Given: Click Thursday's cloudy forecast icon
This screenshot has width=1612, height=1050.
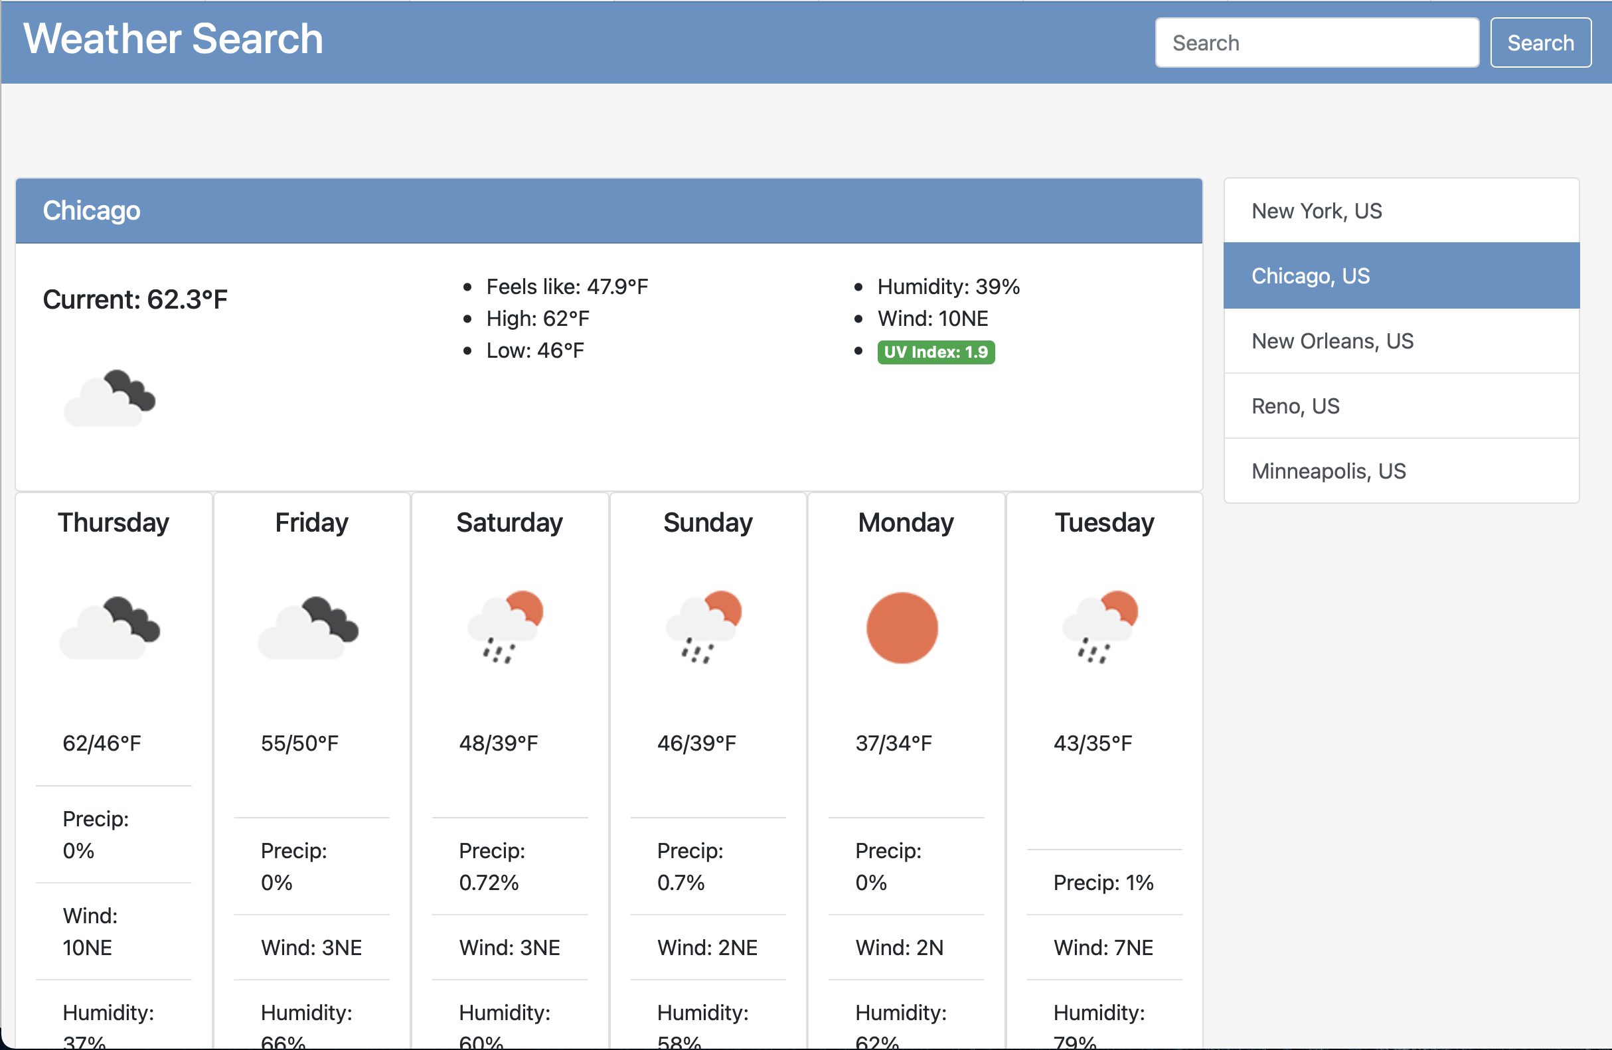Looking at the screenshot, I should pos(112,629).
